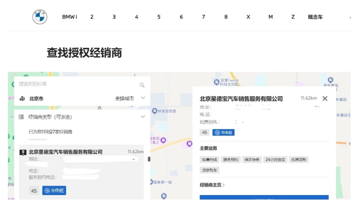
Task: Open the 6 series menu
Action: point(181,17)
